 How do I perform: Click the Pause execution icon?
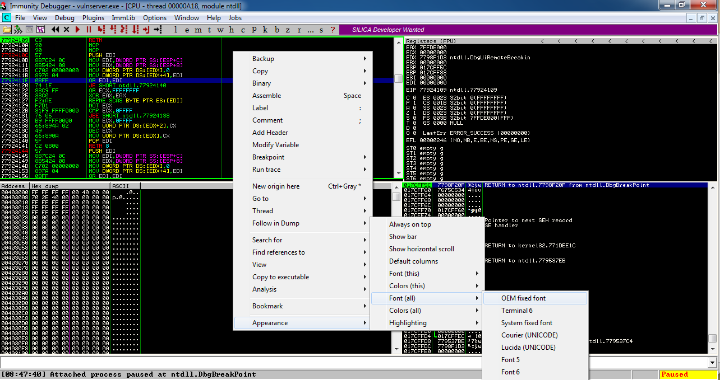(x=89, y=30)
